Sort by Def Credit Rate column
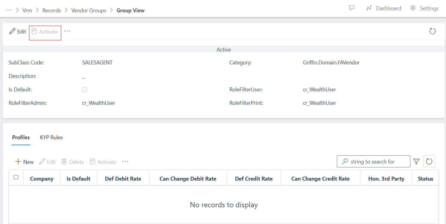Screen dimensions: 446x224 tap(254, 179)
